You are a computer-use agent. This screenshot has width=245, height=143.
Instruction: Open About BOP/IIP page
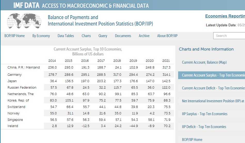[167, 36]
